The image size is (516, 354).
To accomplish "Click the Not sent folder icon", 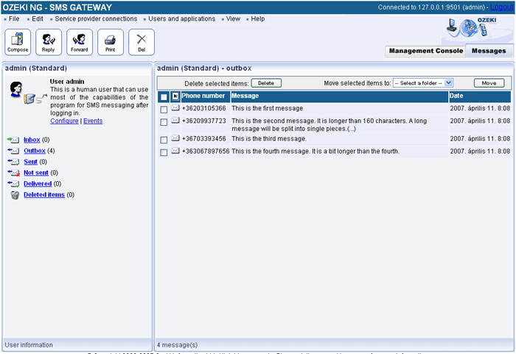I will tap(13, 173).
